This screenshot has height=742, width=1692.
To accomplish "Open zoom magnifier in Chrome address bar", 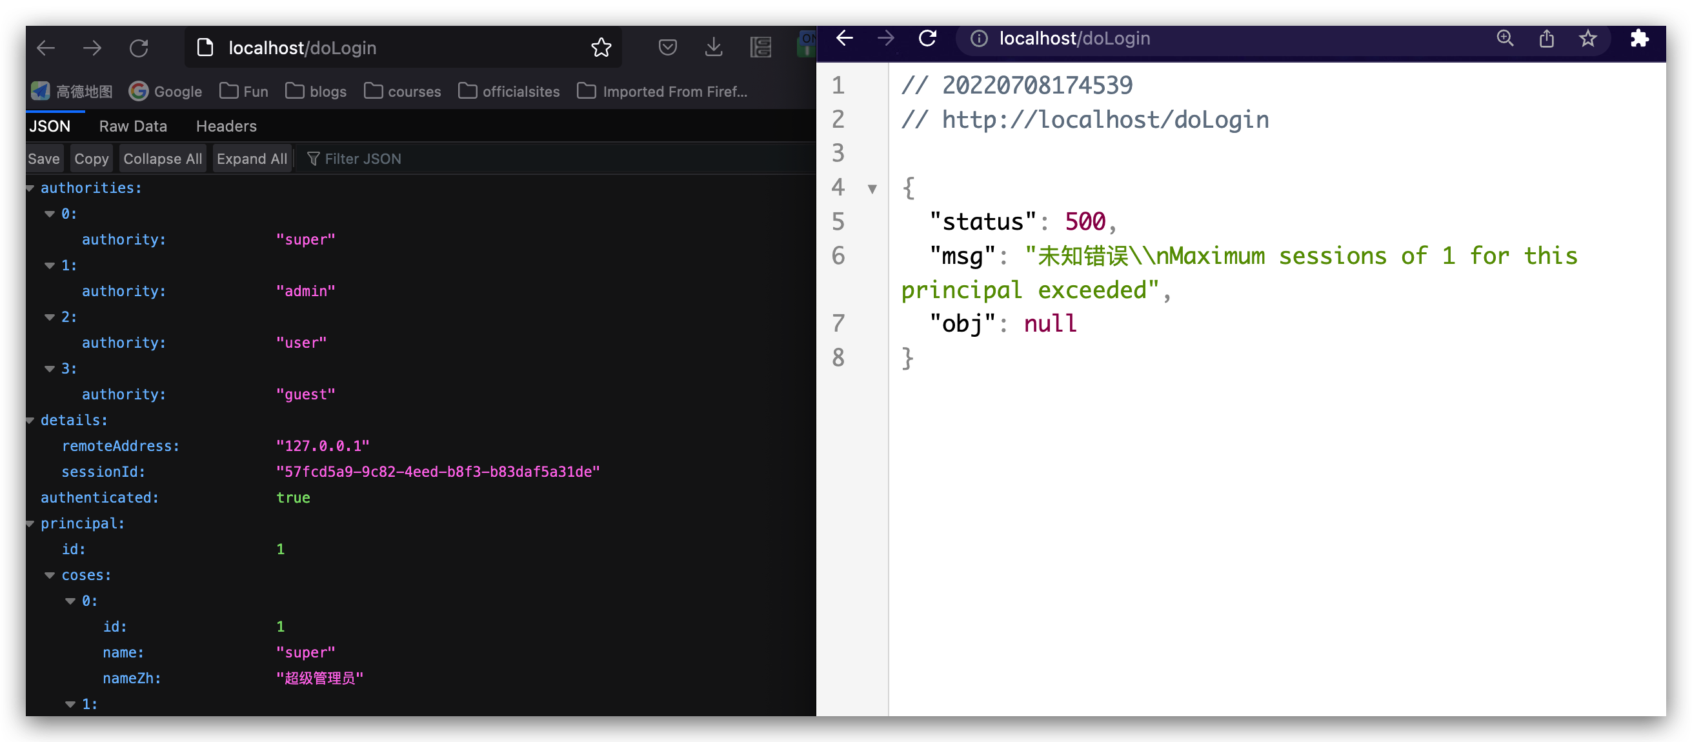I will point(1505,38).
